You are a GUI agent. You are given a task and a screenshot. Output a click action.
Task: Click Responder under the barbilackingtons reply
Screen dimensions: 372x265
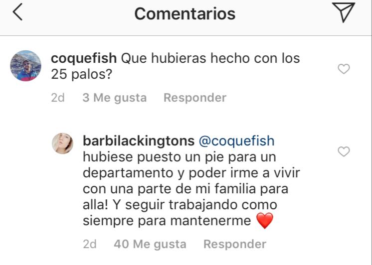click(235, 244)
